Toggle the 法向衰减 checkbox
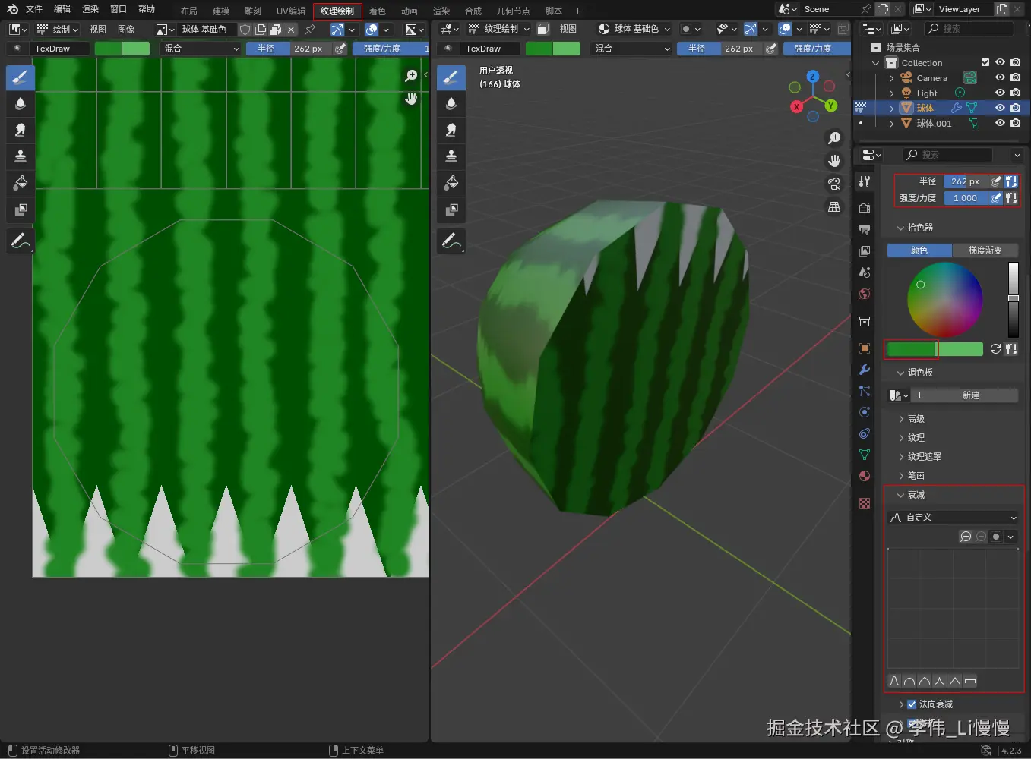1031x759 pixels. click(x=912, y=704)
